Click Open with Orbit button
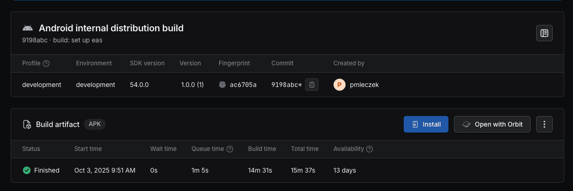Image resolution: width=573 pixels, height=191 pixels. pyautogui.click(x=492, y=124)
